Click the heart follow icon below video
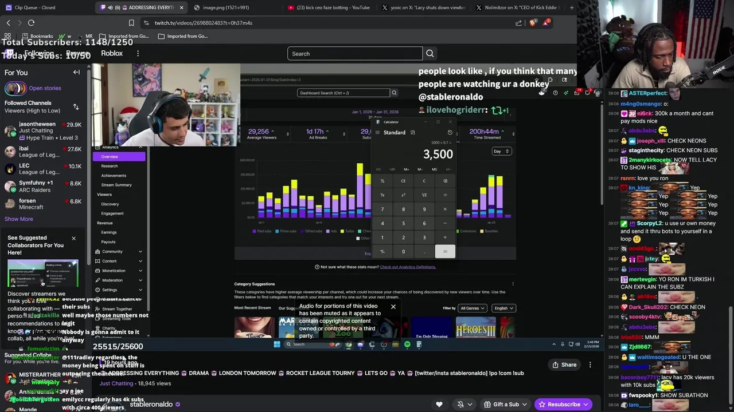The height and width of the screenshot is (412, 734). tap(439, 405)
